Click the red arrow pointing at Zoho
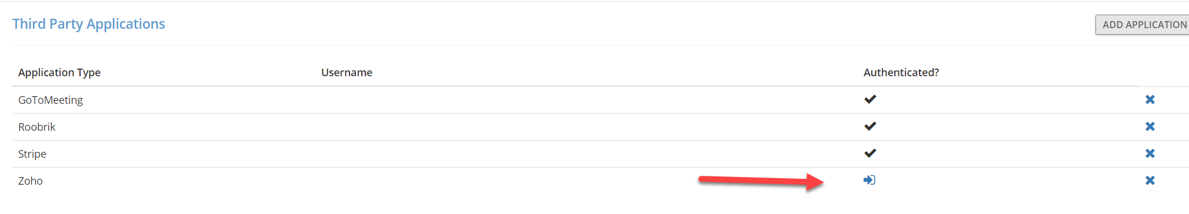 click(x=761, y=182)
